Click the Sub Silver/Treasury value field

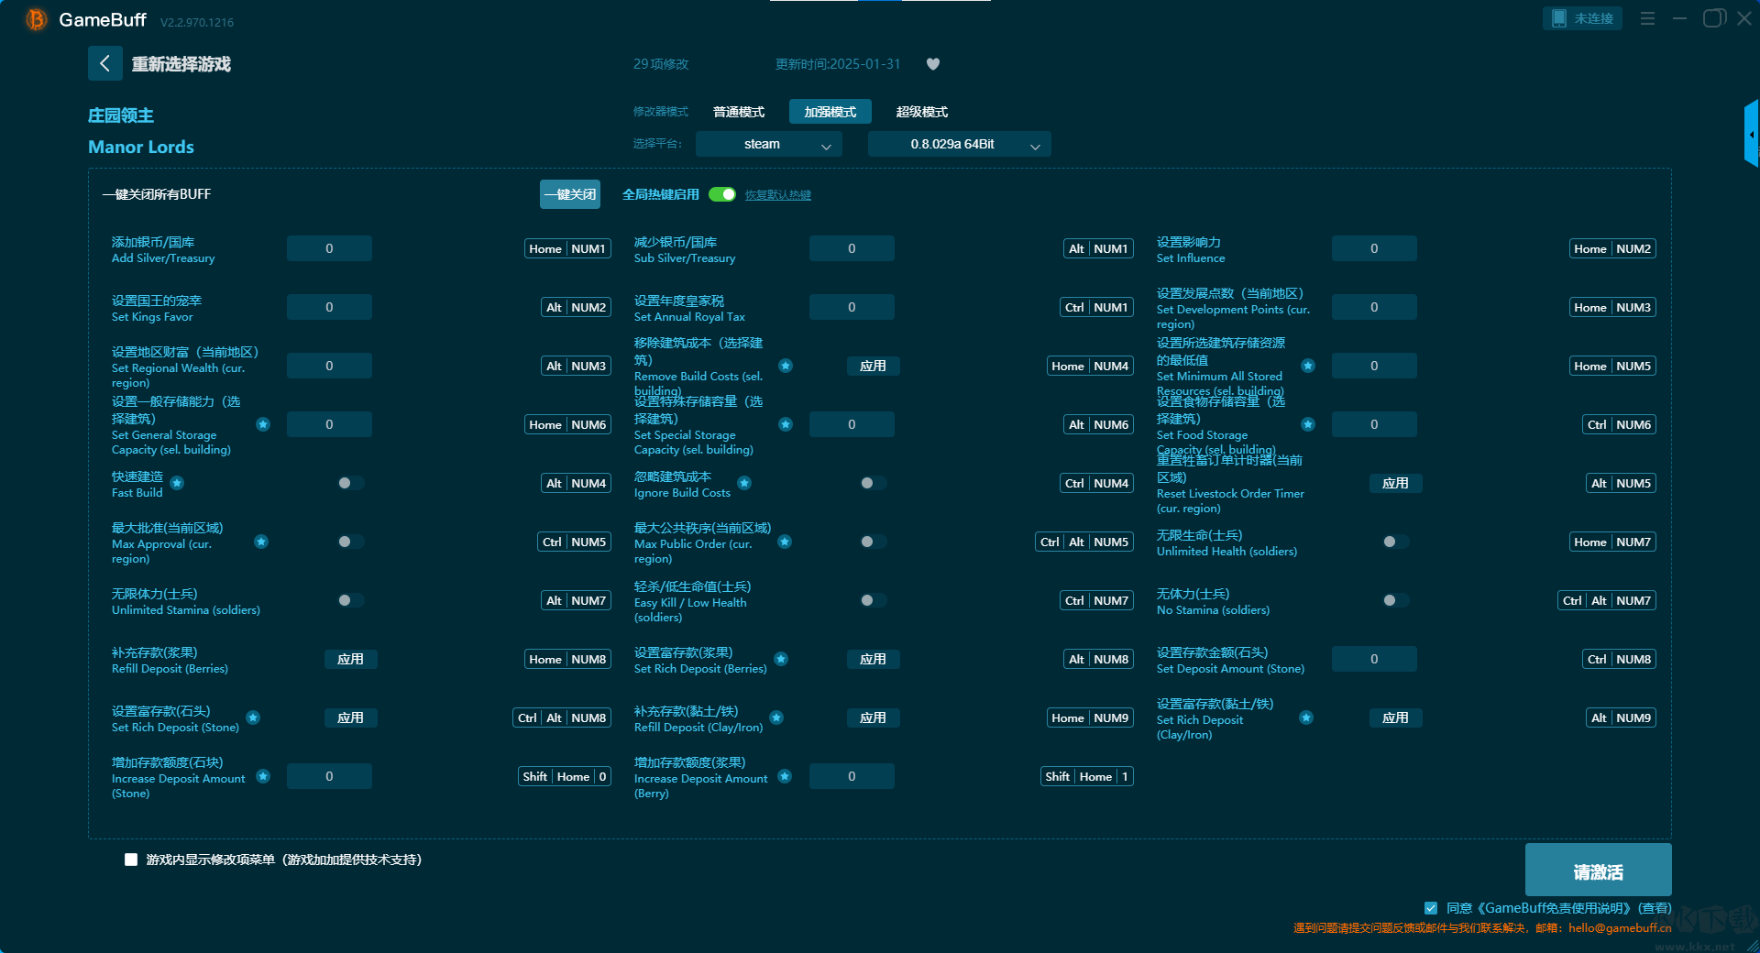point(852,248)
